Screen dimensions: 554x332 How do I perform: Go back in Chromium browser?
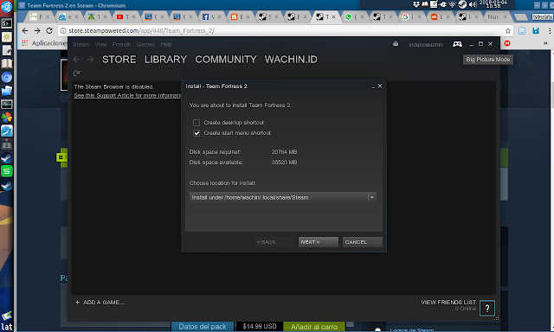pyautogui.click(x=25, y=31)
